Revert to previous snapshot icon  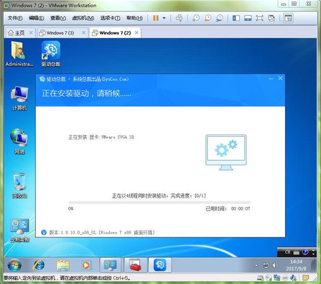point(208,18)
